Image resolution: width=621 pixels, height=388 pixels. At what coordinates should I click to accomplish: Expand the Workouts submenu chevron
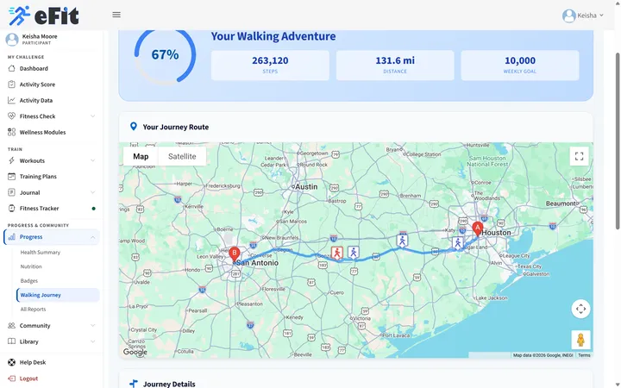(x=92, y=160)
